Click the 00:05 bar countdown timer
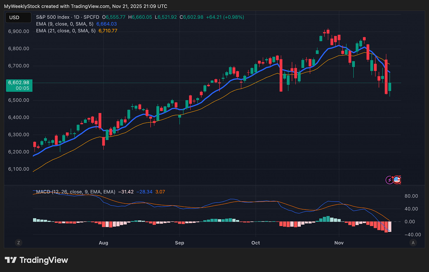Image resolution: width=429 pixels, height=272 pixels. (22, 88)
